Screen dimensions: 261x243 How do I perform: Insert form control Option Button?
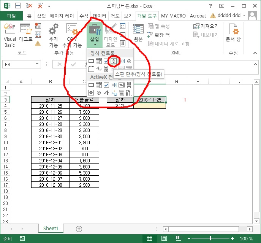click(129, 61)
